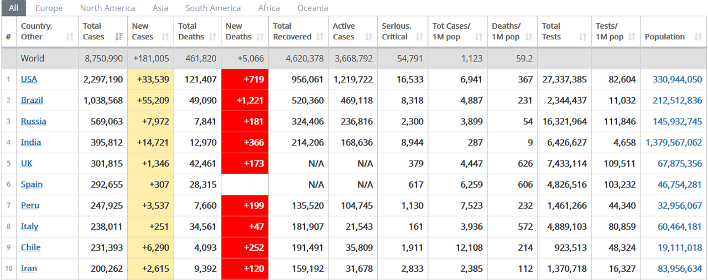Open Spain population link 46,754,281
Viewport: 708px width, 280px height.
(680, 184)
